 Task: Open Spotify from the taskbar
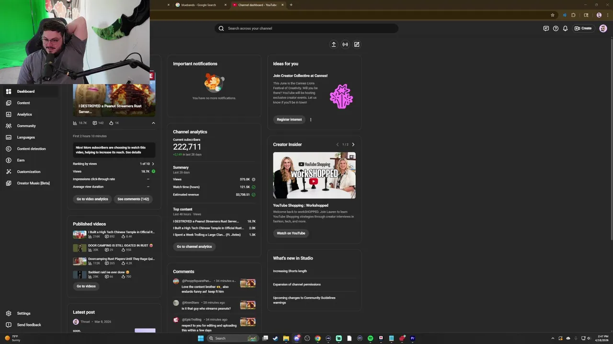(370, 338)
